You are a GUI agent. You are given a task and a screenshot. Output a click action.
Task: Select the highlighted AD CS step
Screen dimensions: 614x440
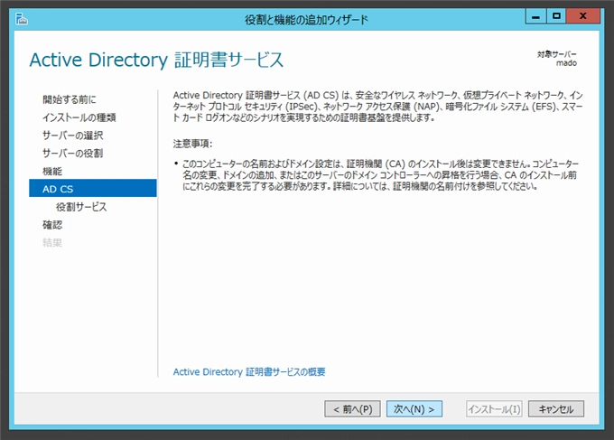tap(93, 189)
